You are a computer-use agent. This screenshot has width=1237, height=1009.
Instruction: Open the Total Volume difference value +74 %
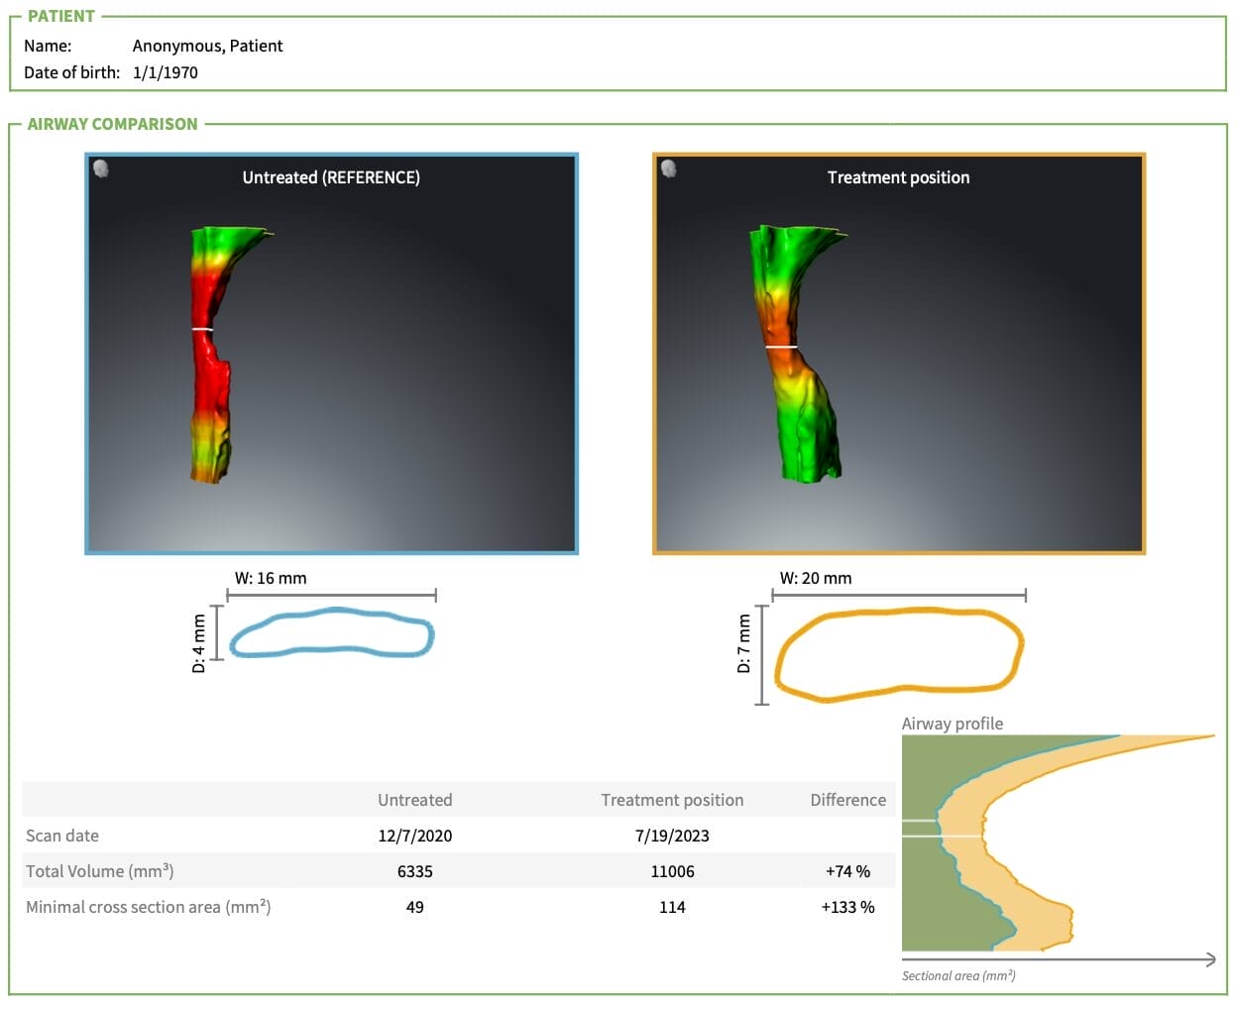click(847, 871)
